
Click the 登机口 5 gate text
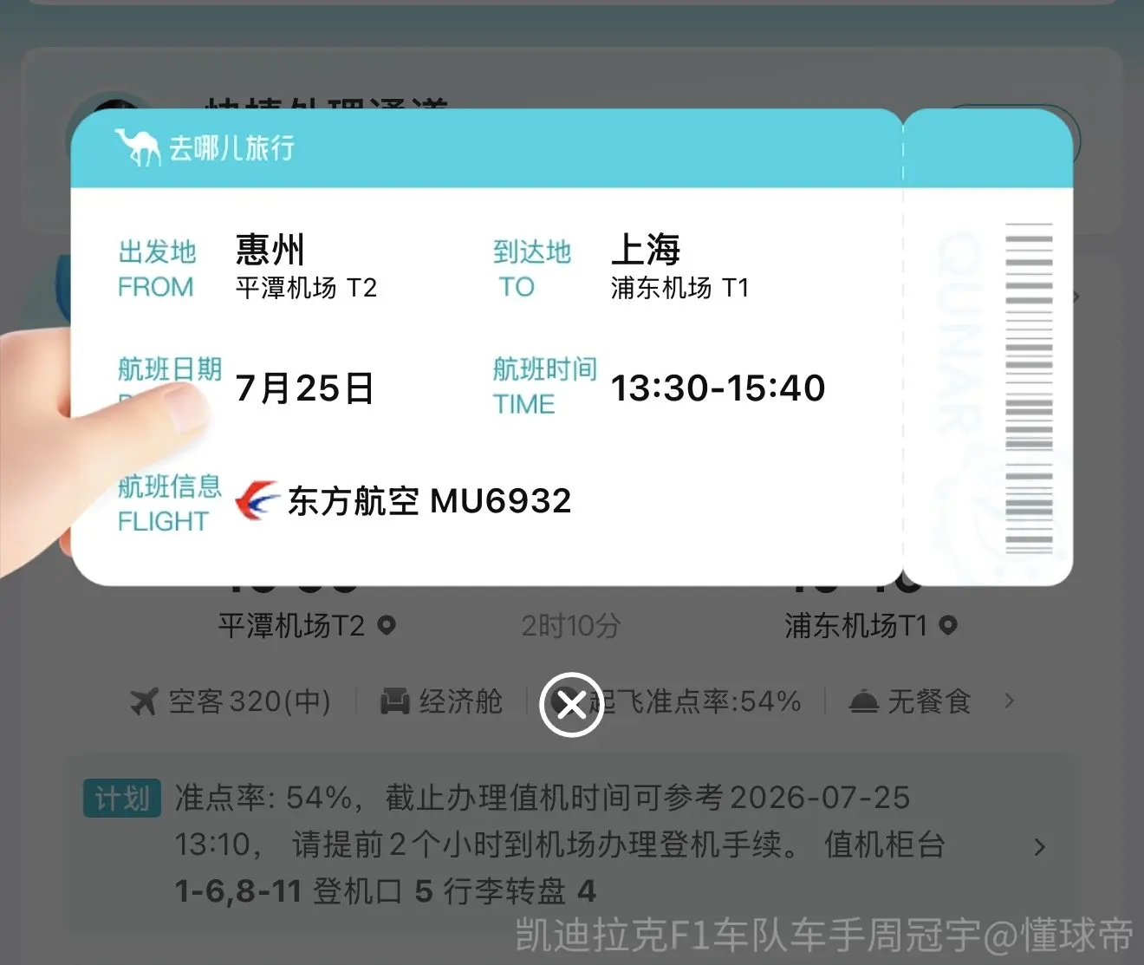pos(373,891)
